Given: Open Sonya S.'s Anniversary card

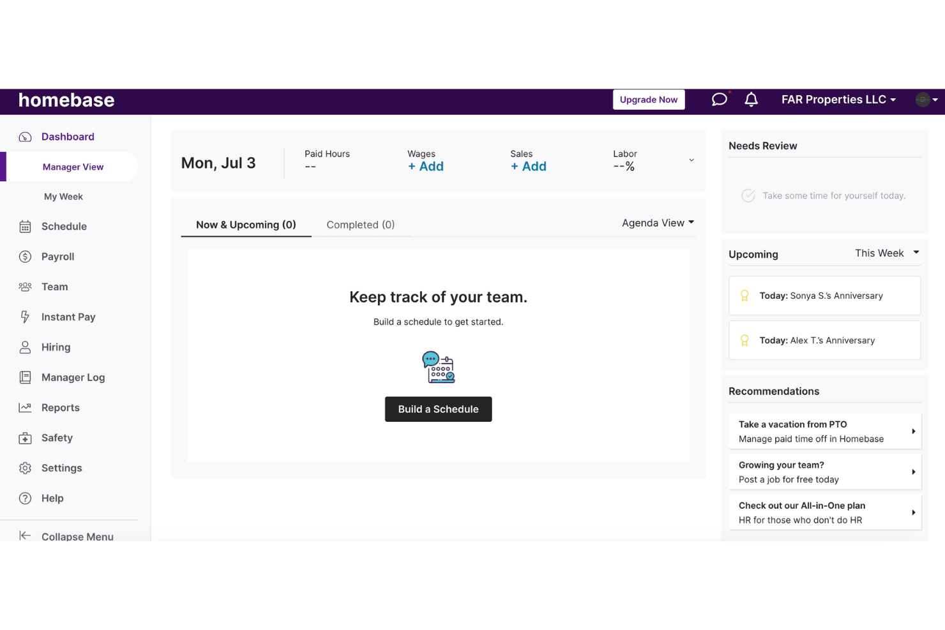Looking at the screenshot, I should [824, 296].
